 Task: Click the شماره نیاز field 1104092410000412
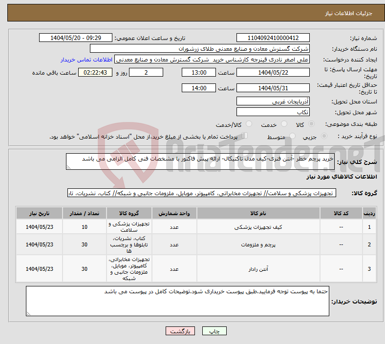click(273, 38)
